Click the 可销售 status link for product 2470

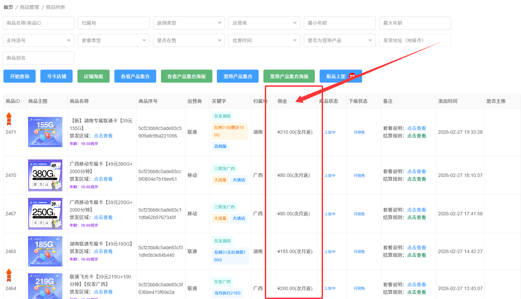coord(359,175)
